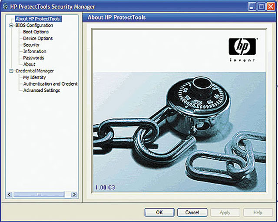Select Passwords in the tree
Image resolution: width=278 pixels, height=222 pixels.
tap(33, 58)
